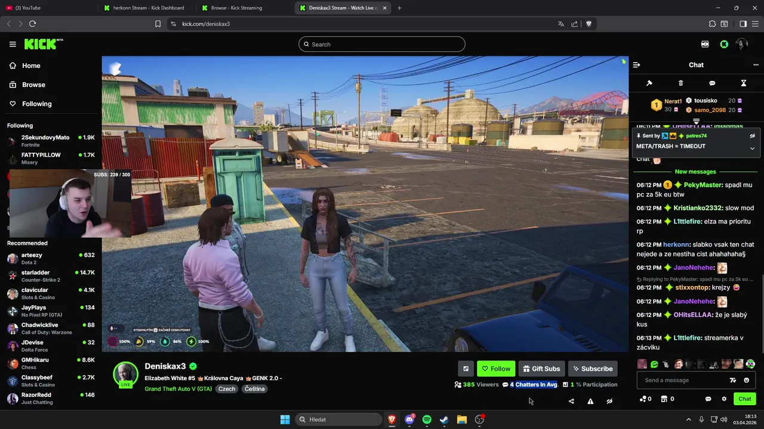764x429 pixels.
Task: Send message with green Chat button
Action: tap(745, 399)
